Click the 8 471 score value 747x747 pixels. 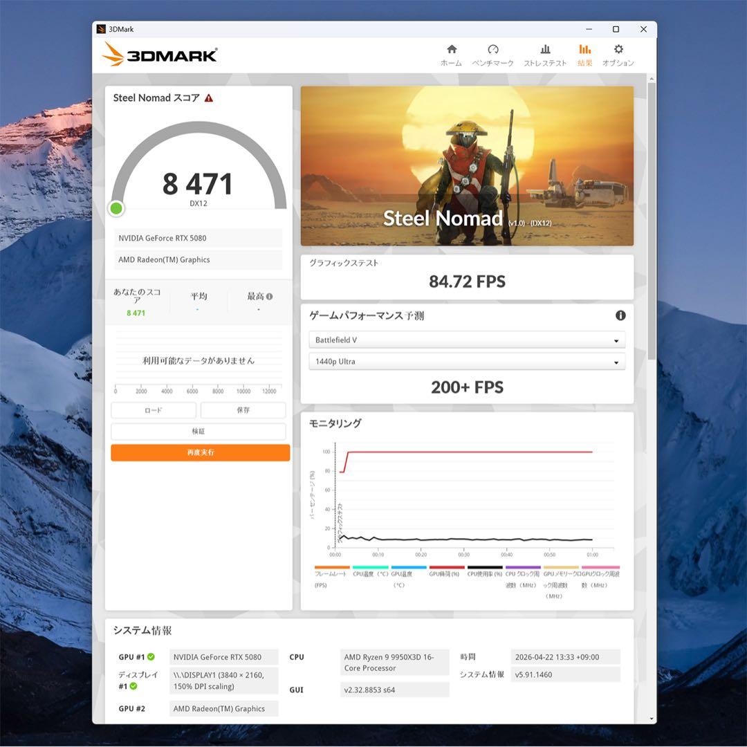[197, 184]
